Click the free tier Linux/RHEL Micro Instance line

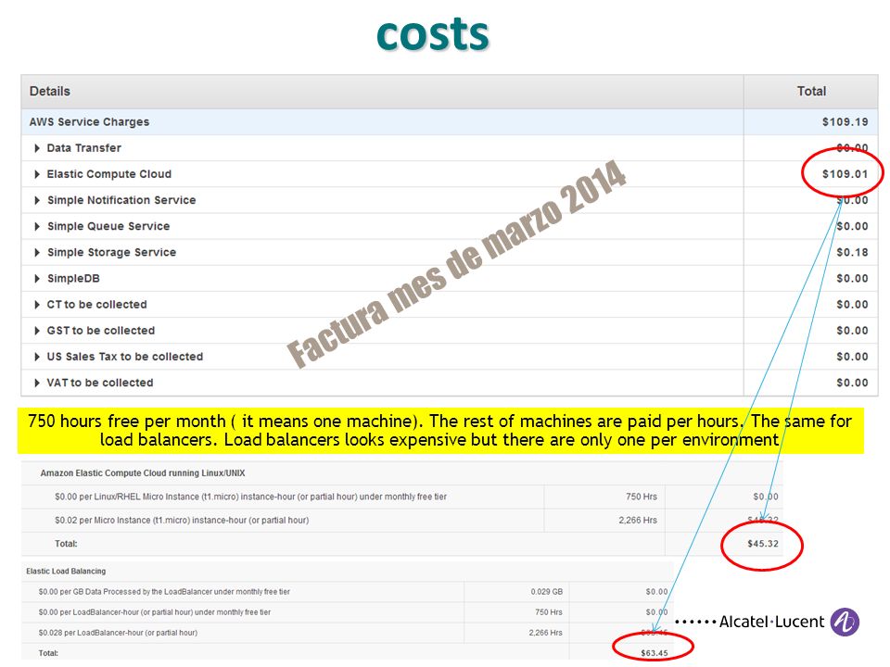click(250, 497)
